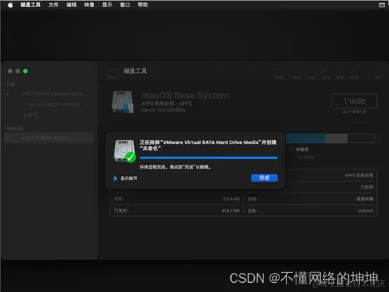Screen dimensions: 389x292
Task: Click the 抹掉 erase toolbar icon
Action: [x=325, y=72]
